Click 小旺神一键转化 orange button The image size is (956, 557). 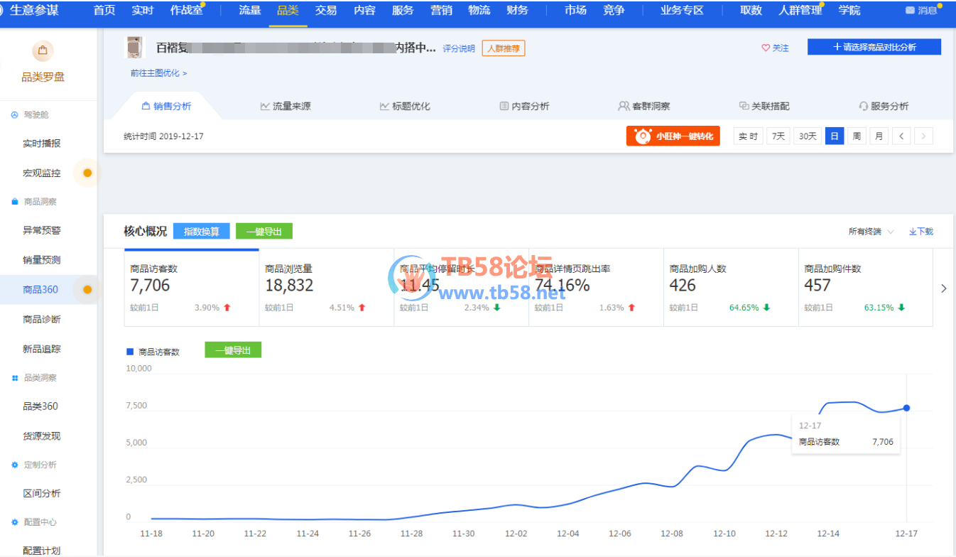673,136
